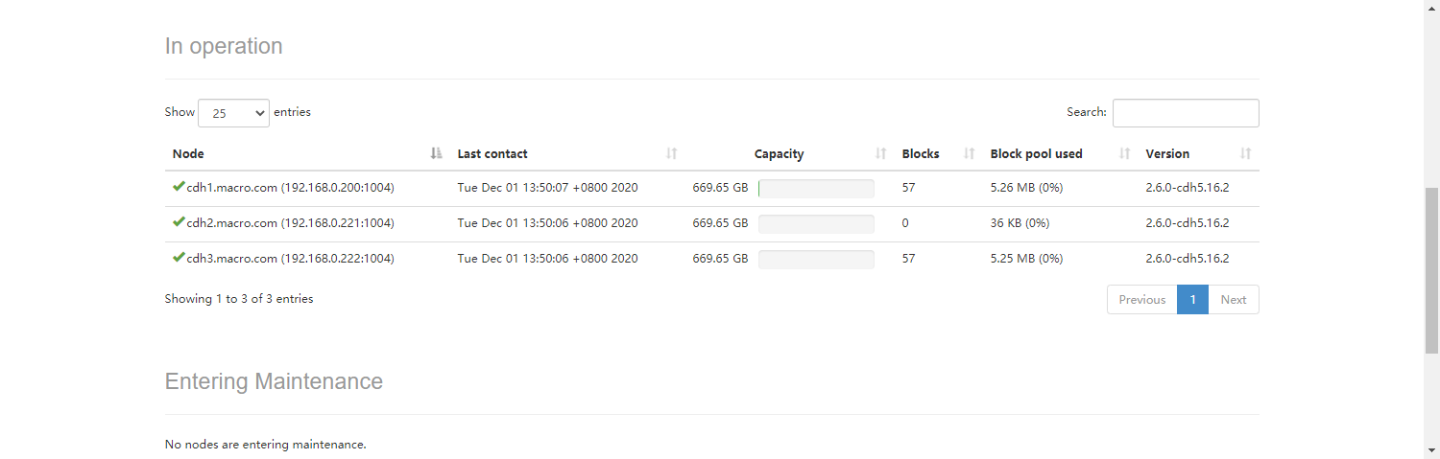Open the Show entries dropdown
The width and height of the screenshot is (1440, 459).
point(233,113)
